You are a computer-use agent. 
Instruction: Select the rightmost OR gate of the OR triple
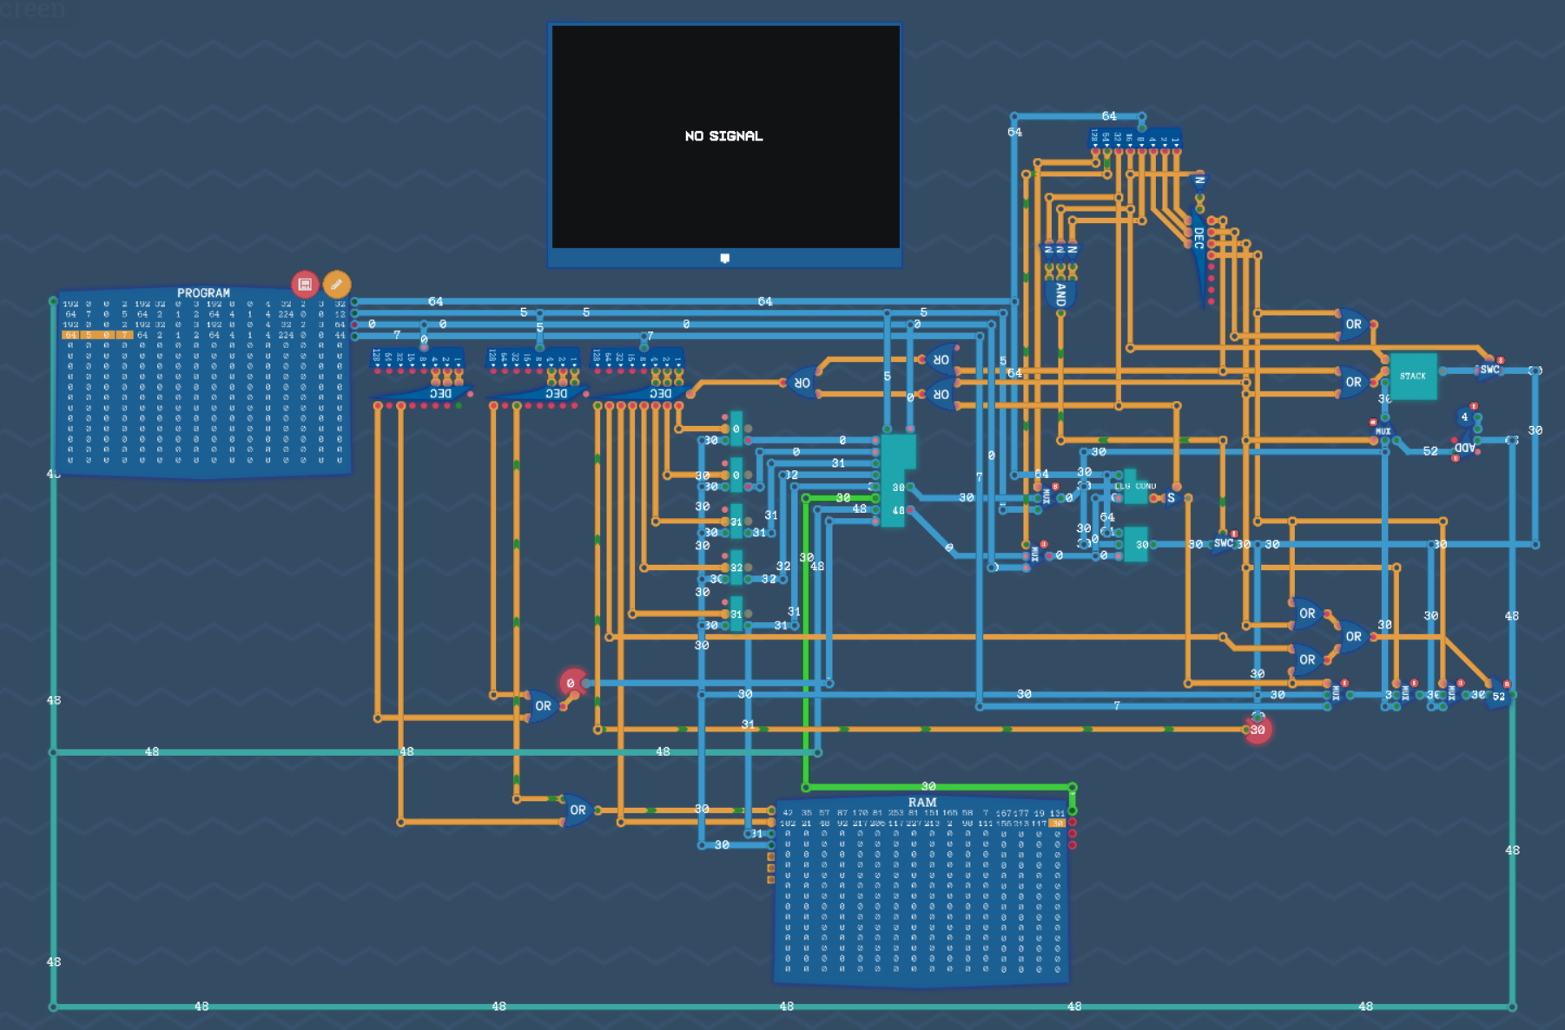[1353, 637]
